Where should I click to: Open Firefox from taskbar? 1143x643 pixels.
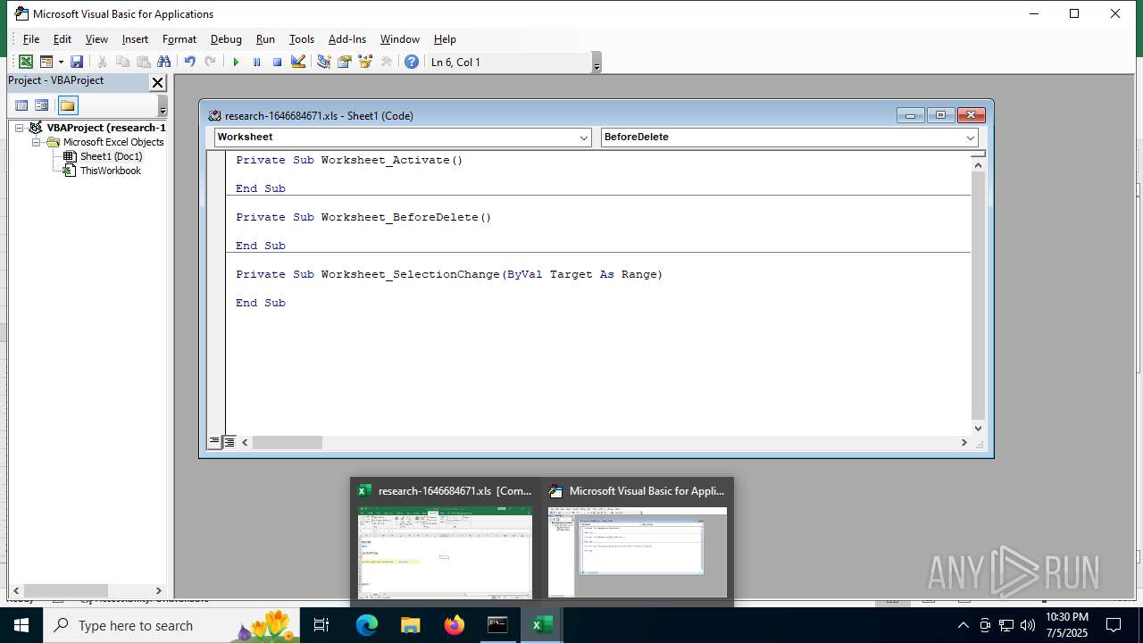pos(455,625)
